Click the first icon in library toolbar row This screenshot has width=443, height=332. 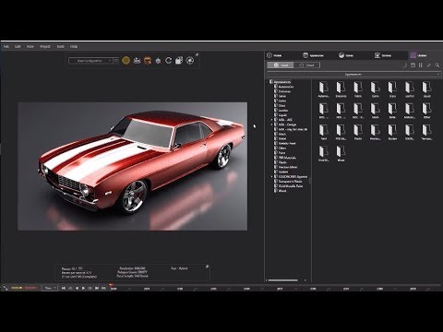405,65
